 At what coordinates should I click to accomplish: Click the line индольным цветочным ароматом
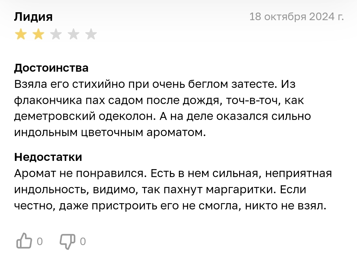(110, 133)
